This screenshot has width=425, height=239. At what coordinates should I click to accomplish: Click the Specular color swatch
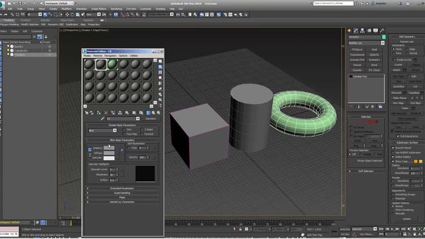109,158
